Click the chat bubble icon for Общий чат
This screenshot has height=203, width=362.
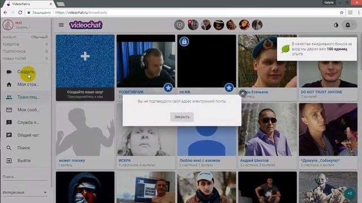(x=9, y=135)
